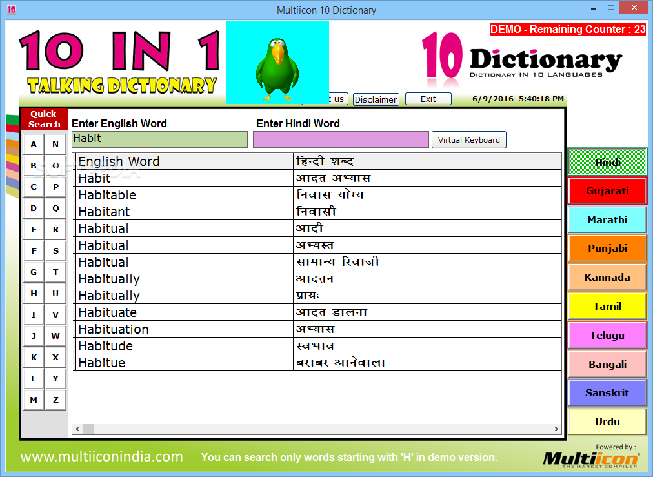Click the horizontal scrollbar right arrow
653x477 pixels.
556,429
